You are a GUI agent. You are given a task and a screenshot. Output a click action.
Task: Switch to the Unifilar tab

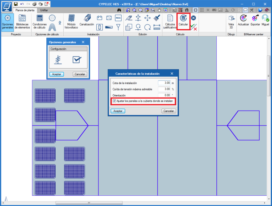pyautogui.click(x=44, y=10)
